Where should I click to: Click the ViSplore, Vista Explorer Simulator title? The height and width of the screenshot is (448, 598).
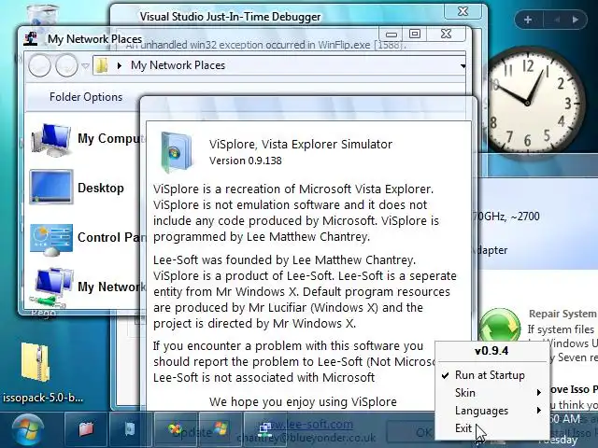(300, 145)
